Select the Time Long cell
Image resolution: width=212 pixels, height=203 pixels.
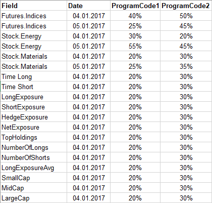(x=34, y=76)
